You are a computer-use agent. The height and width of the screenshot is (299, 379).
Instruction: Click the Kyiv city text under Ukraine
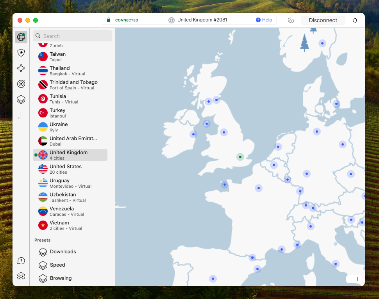(x=54, y=130)
